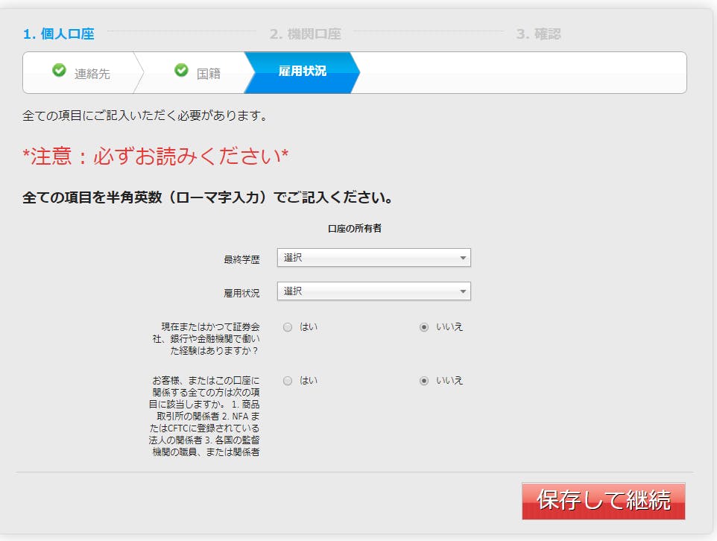Click the 全ての項目にご記入いただく必要があります text

pyautogui.click(x=145, y=116)
